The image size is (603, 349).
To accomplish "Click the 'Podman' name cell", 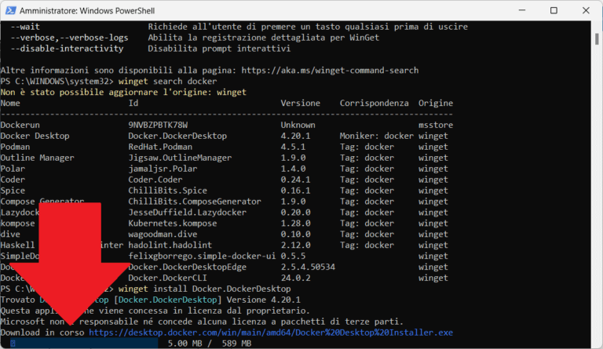I will (x=15, y=147).
